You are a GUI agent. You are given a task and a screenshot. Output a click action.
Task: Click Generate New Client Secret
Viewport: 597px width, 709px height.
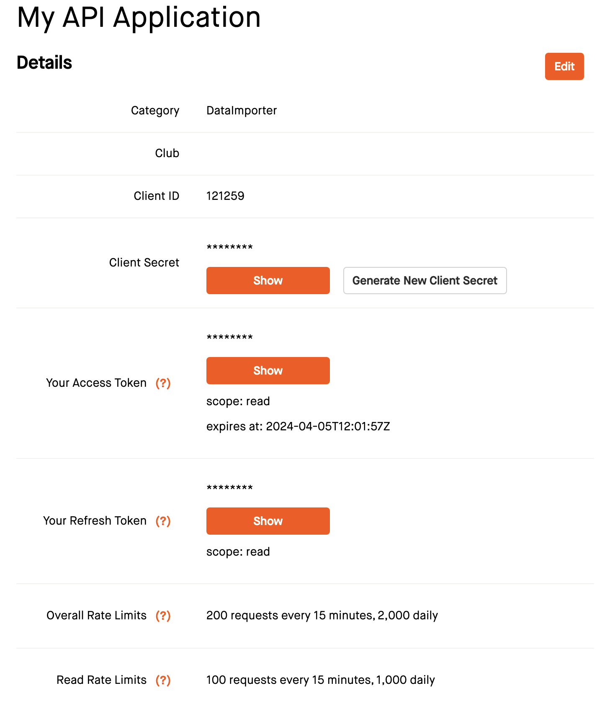(425, 280)
